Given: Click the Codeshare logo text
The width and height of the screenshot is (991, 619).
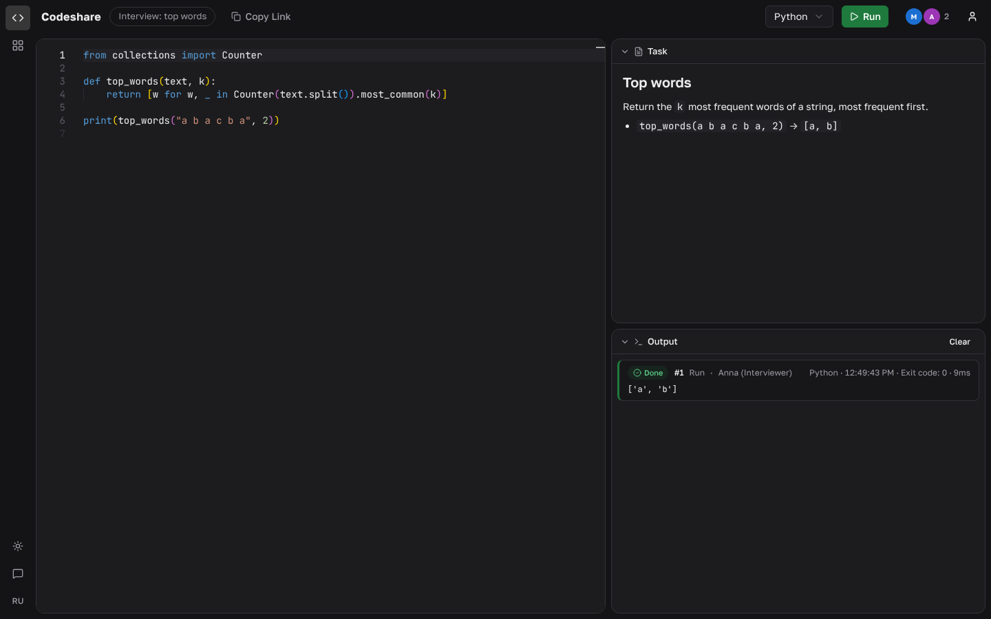Looking at the screenshot, I should click(x=71, y=17).
